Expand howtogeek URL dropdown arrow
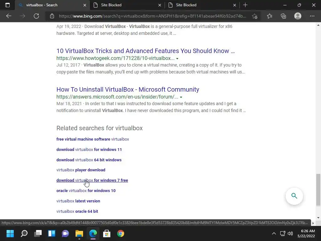The image size is (321, 241). (x=177, y=59)
